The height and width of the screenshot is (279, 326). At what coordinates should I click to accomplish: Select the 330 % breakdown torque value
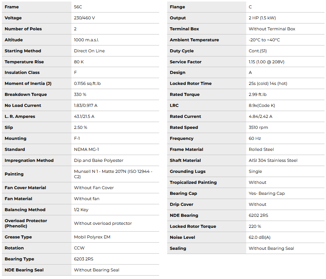click(x=80, y=94)
